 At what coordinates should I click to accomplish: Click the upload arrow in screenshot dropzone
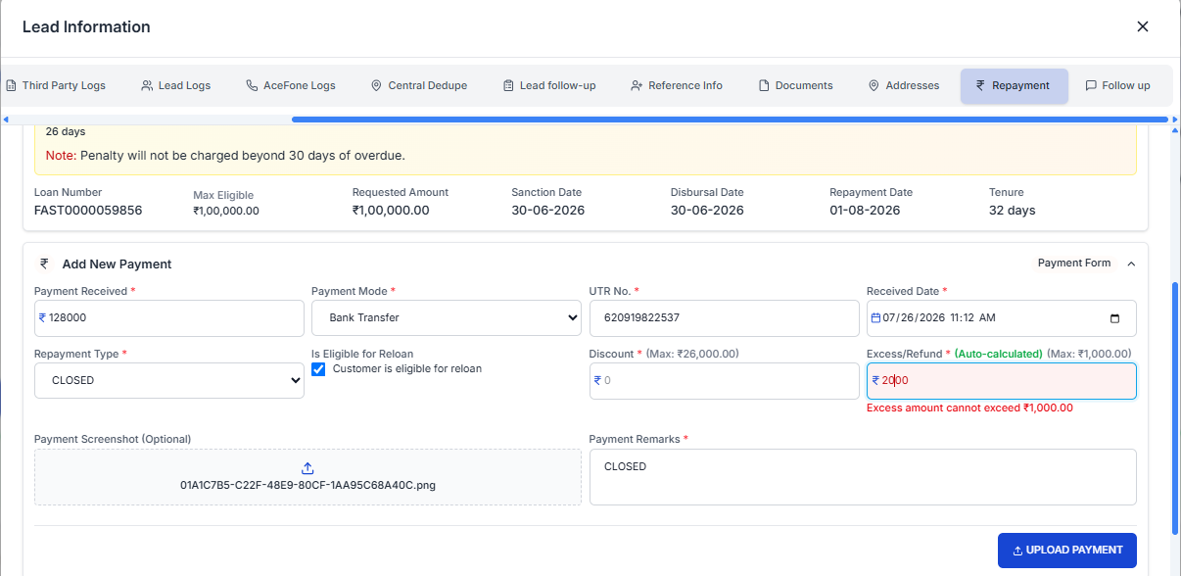coord(307,468)
